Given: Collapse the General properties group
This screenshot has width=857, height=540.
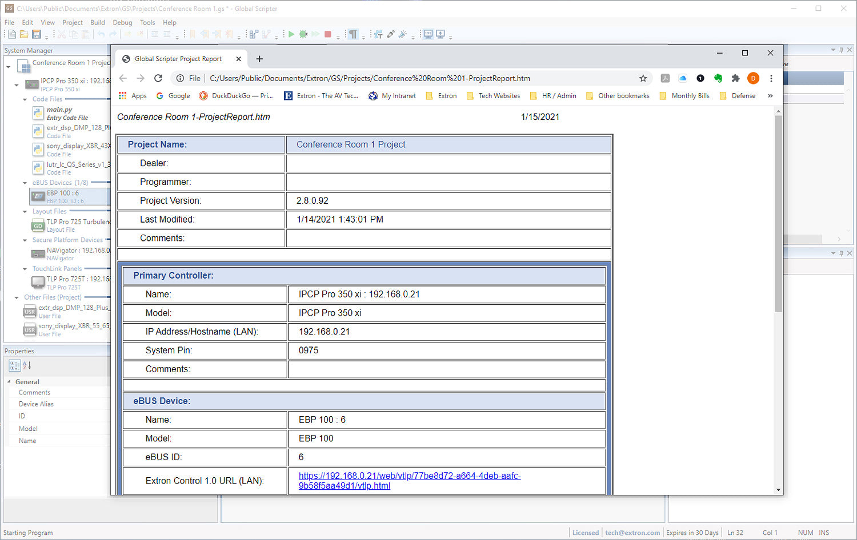Looking at the screenshot, I should [9, 381].
